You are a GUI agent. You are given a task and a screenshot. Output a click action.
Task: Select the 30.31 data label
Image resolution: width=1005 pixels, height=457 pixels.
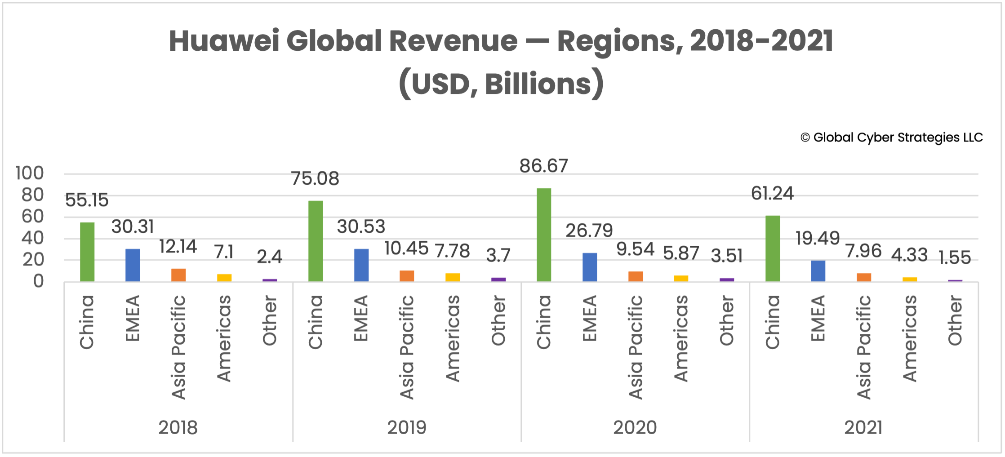point(133,226)
